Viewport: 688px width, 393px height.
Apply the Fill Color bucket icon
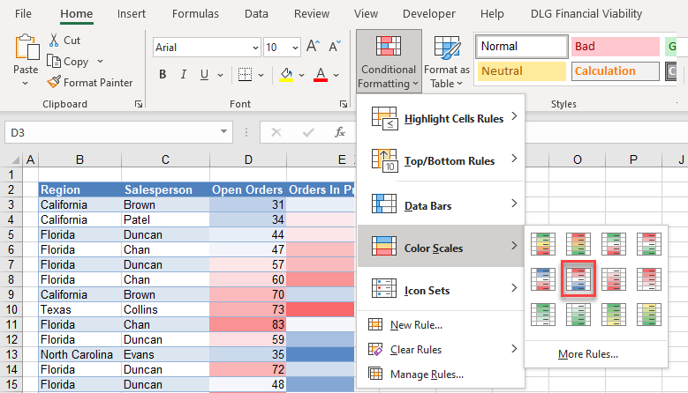(285, 75)
